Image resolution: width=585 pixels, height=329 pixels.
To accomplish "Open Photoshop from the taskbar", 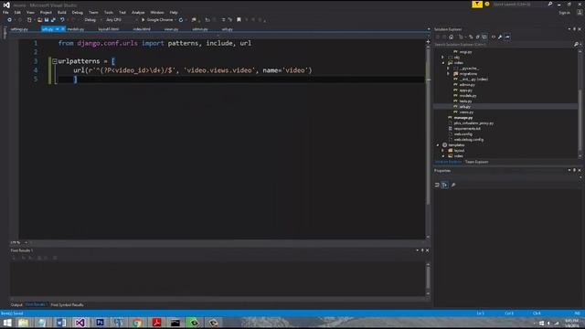I will pyautogui.click(x=100, y=323).
